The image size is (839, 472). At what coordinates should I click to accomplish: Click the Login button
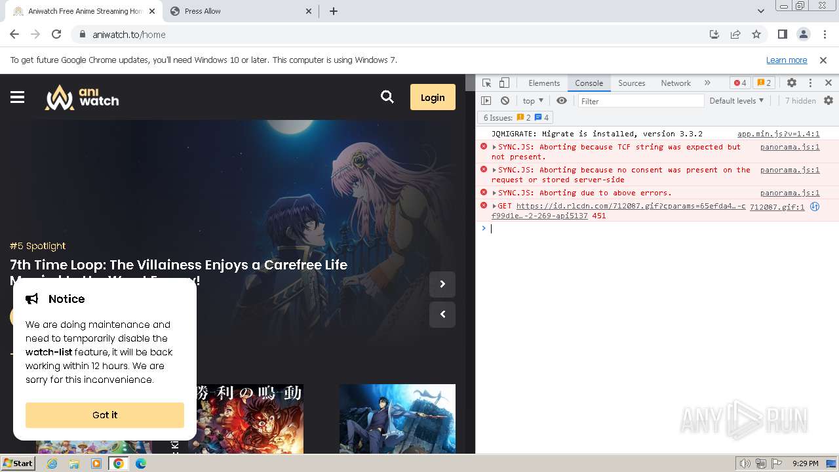[x=433, y=97]
